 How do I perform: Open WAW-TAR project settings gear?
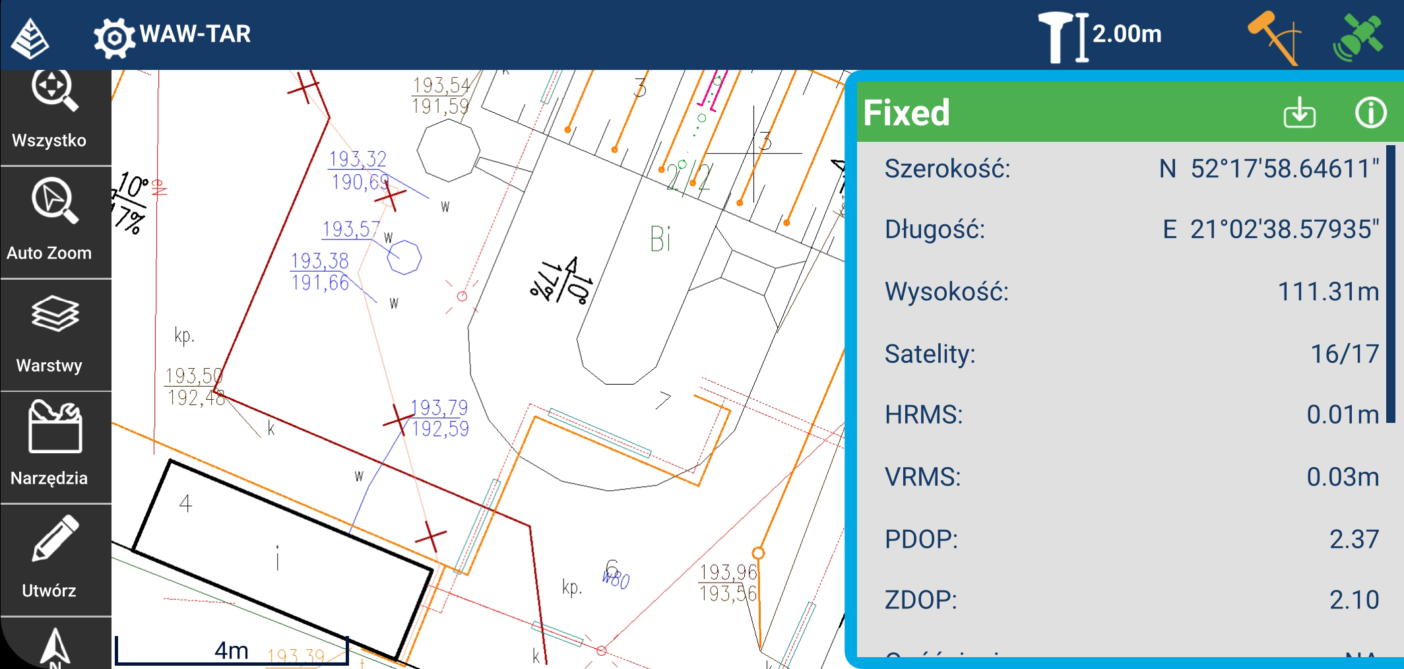click(x=113, y=37)
